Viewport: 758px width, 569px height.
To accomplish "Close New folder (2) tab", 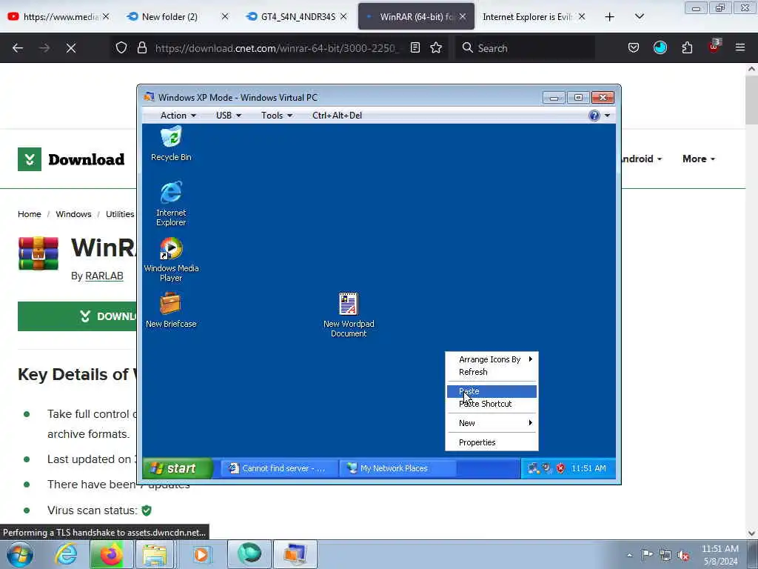I will tap(225, 16).
